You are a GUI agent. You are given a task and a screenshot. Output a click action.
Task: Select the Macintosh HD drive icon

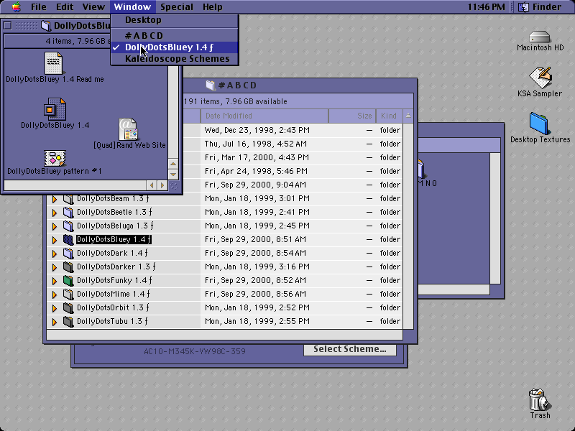540,37
